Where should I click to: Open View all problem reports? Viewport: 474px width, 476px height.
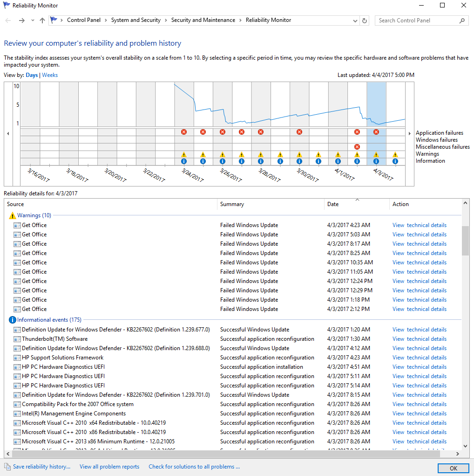click(x=109, y=467)
